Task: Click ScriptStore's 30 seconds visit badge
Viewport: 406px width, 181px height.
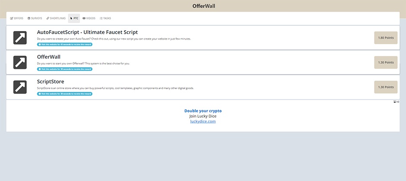Action: pos(65,94)
